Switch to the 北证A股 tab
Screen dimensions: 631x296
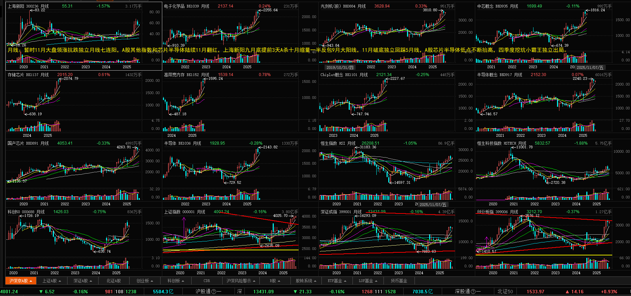click(x=114, y=281)
